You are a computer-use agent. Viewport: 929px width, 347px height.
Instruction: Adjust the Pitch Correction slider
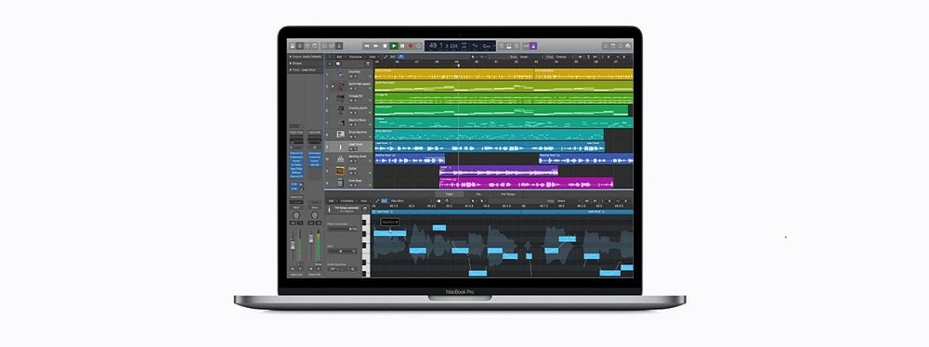(343, 228)
